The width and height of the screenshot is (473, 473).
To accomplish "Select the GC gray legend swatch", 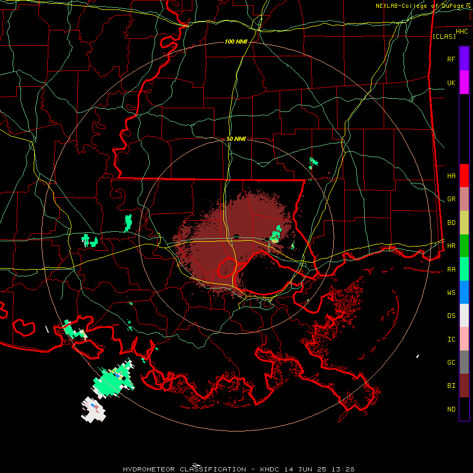I will (x=464, y=362).
